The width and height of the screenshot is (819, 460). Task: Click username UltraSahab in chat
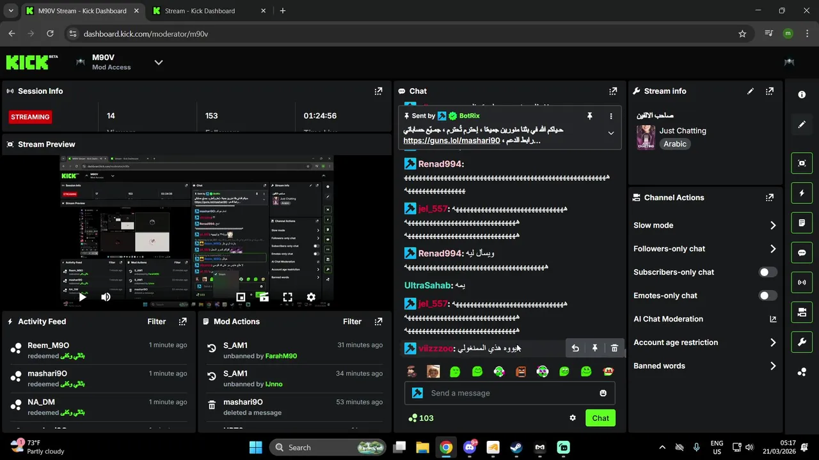click(427, 285)
